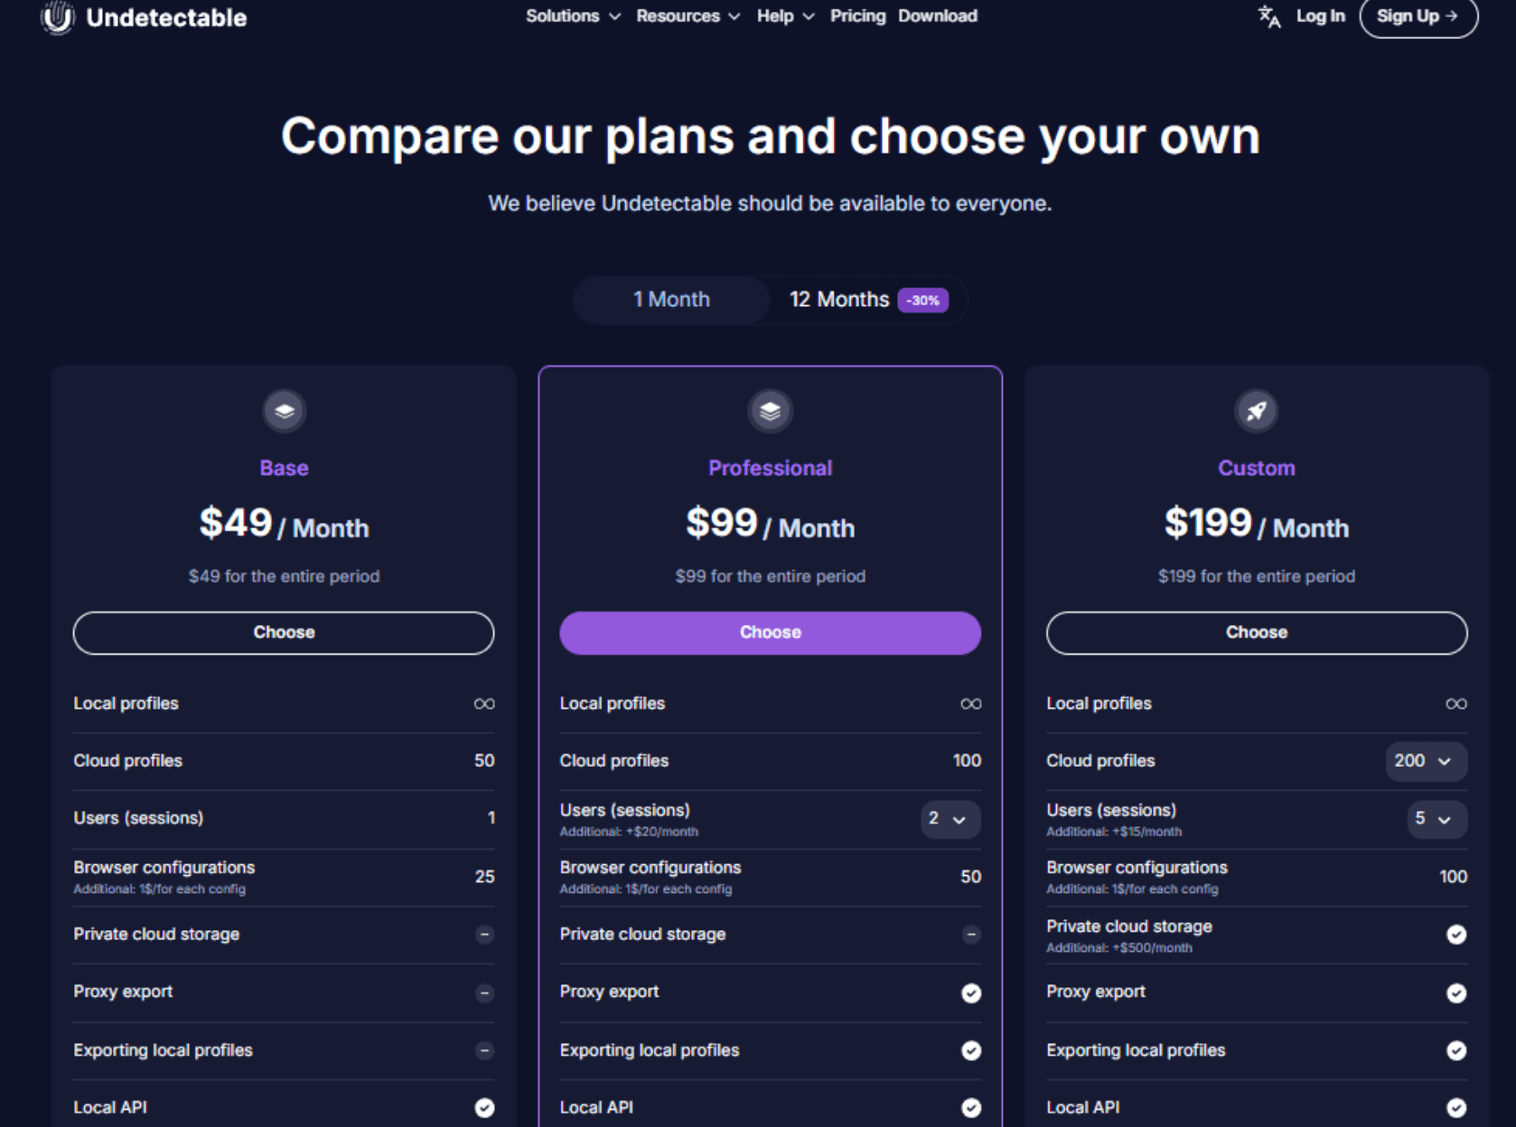This screenshot has width=1516, height=1127.
Task: Click the Sign Up button
Action: click(x=1418, y=16)
